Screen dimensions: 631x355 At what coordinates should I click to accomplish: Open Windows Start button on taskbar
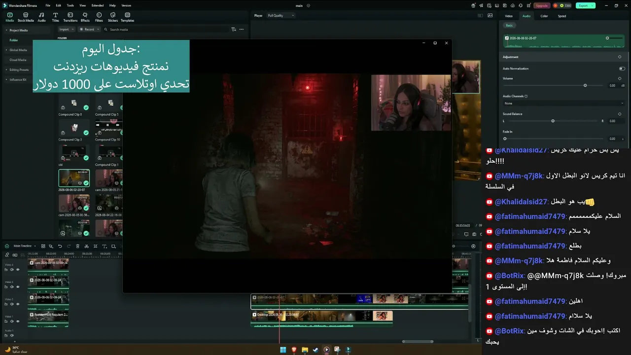click(283, 350)
